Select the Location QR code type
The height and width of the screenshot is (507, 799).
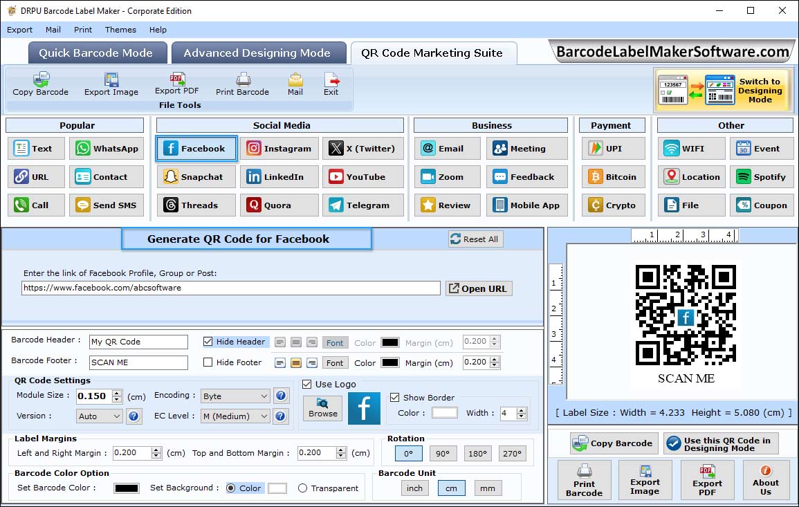(692, 177)
